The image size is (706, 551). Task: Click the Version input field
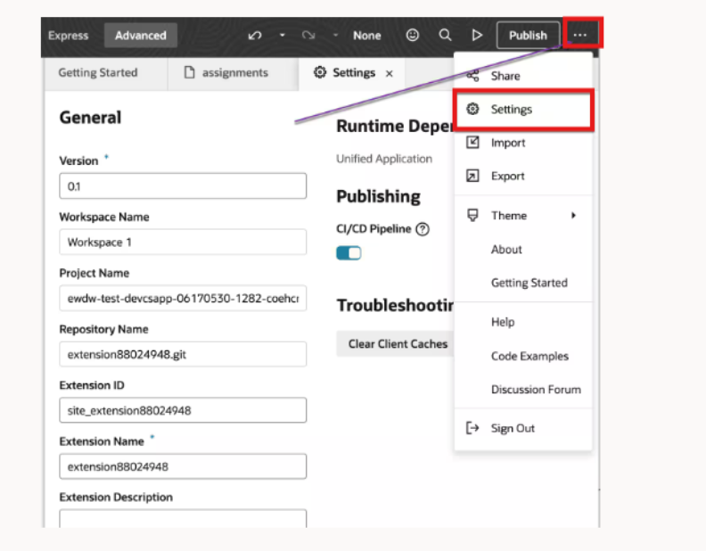183,186
